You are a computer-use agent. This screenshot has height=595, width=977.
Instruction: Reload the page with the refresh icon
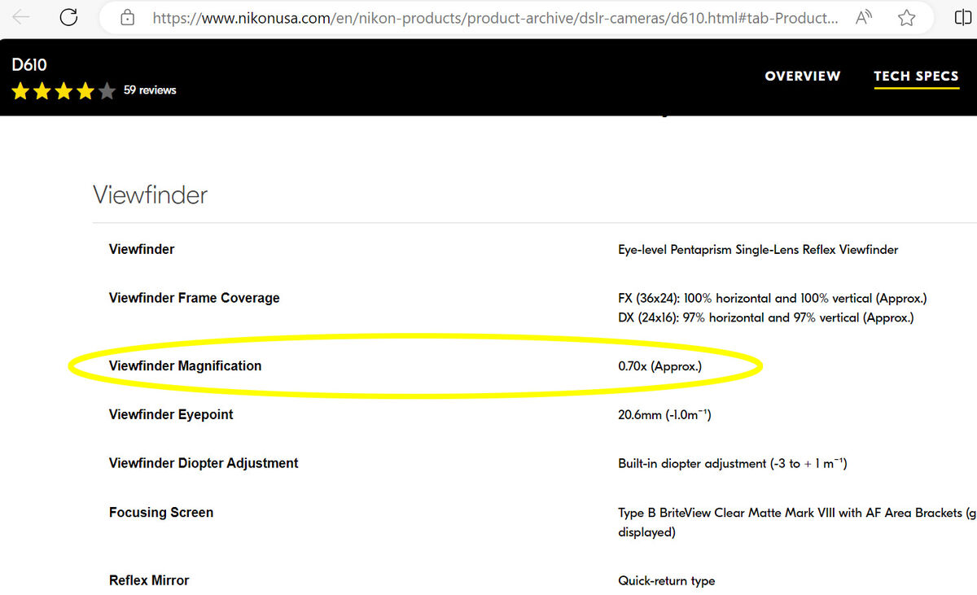click(69, 17)
